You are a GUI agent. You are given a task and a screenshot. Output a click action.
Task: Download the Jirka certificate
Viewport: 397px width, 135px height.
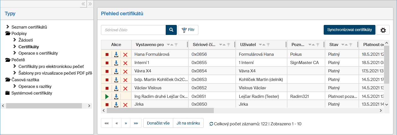pos(116,105)
